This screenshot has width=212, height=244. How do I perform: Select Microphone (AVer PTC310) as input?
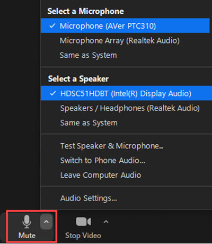coord(125,26)
